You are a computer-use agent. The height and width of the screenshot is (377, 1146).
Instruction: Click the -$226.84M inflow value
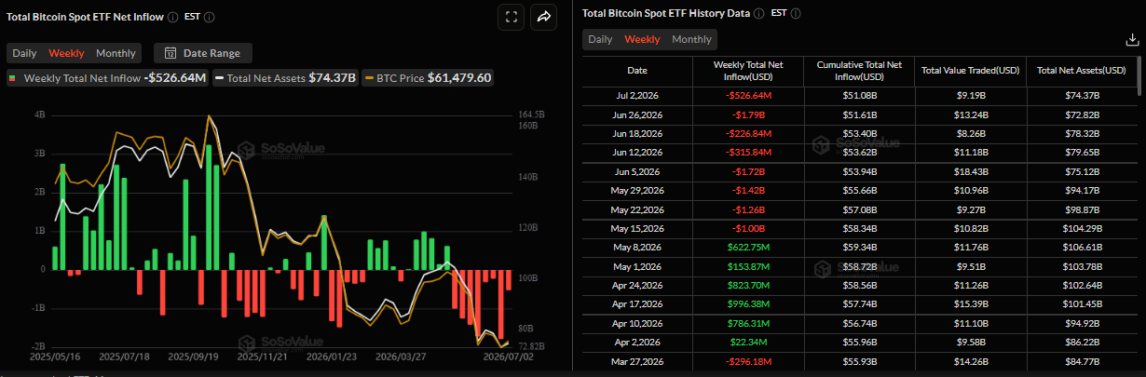click(747, 134)
